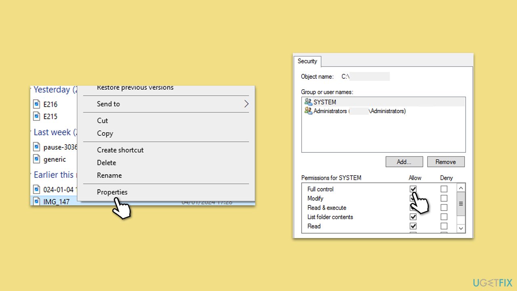This screenshot has height=291, width=517.
Task: Click the 024-01-04 file icon
Action: pos(36,189)
